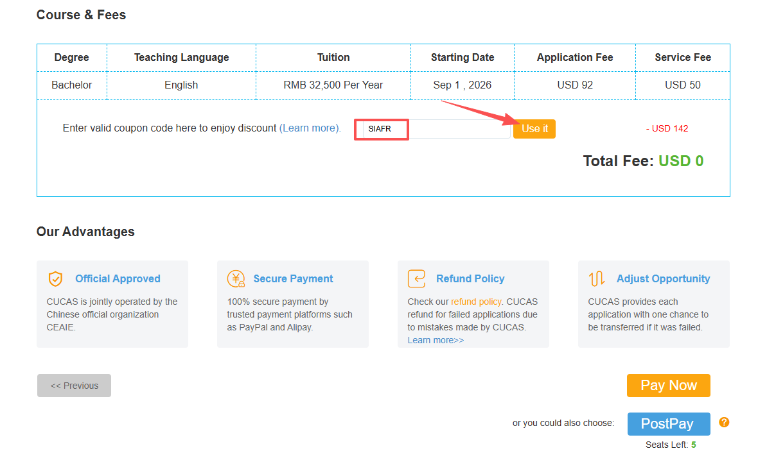This screenshot has height=460, width=767.
Task: Open the orange refund policy link
Action: [x=476, y=302]
